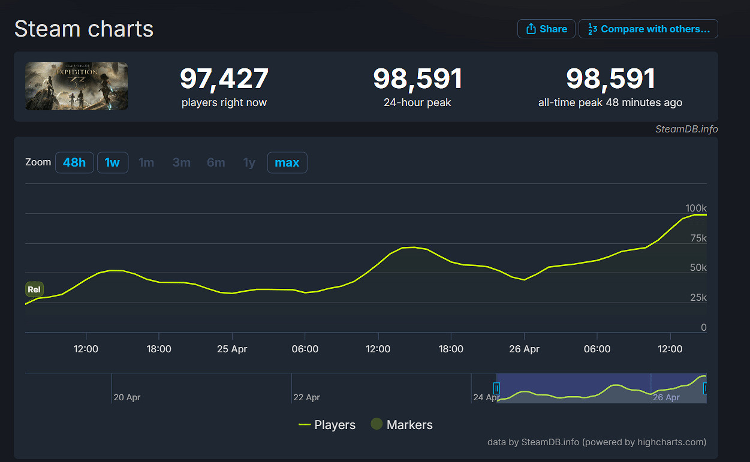This screenshot has width=750, height=462.
Task: Click the 24 Apr label in the navigator
Action: (x=486, y=397)
